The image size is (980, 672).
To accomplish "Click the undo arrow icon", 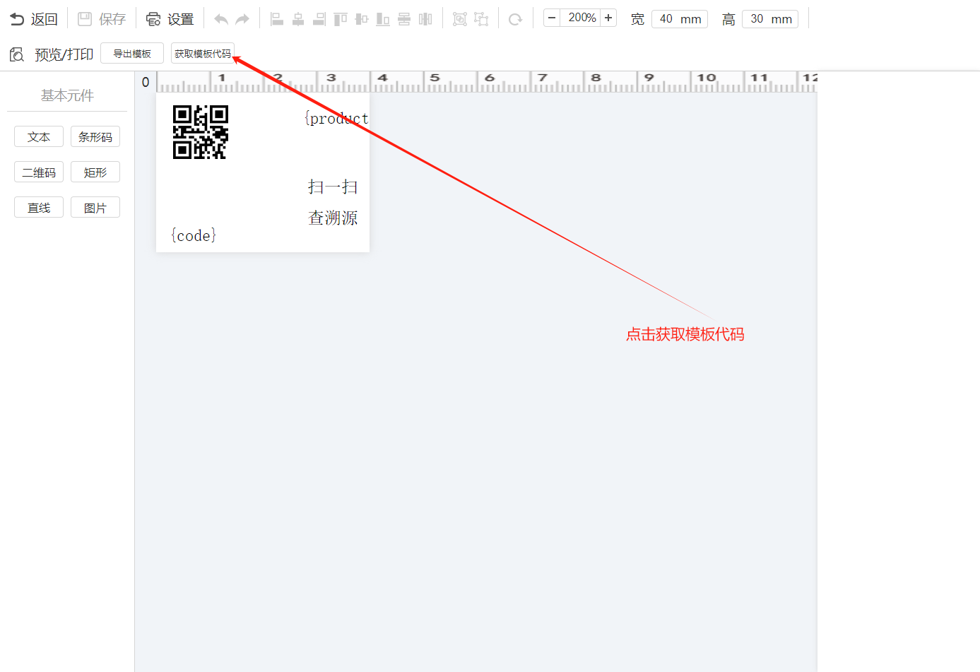I will (x=221, y=19).
